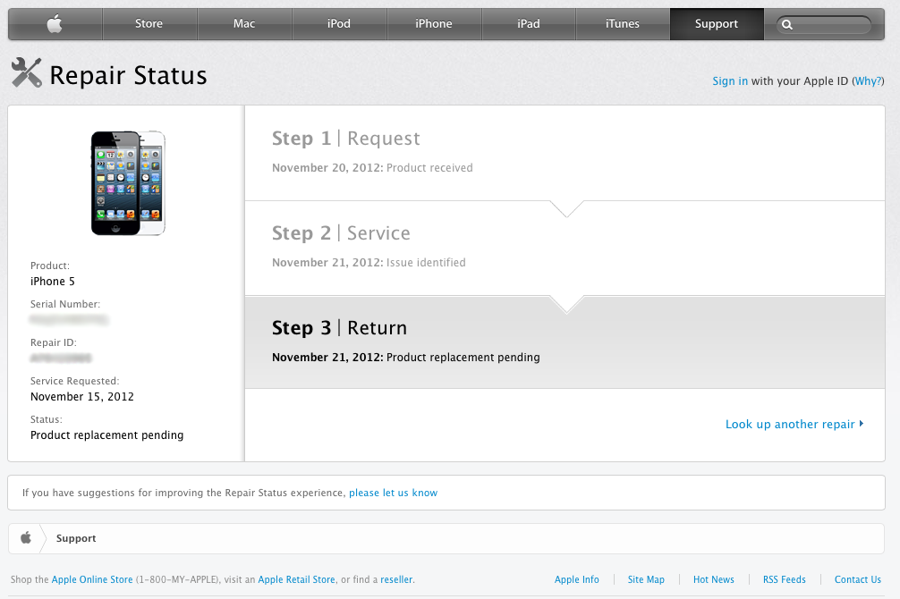Image resolution: width=900 pixels, height=599 pixels.
Task: Click the Support breadcrumb
Action: pyautogui.click(x=76, y=538)
